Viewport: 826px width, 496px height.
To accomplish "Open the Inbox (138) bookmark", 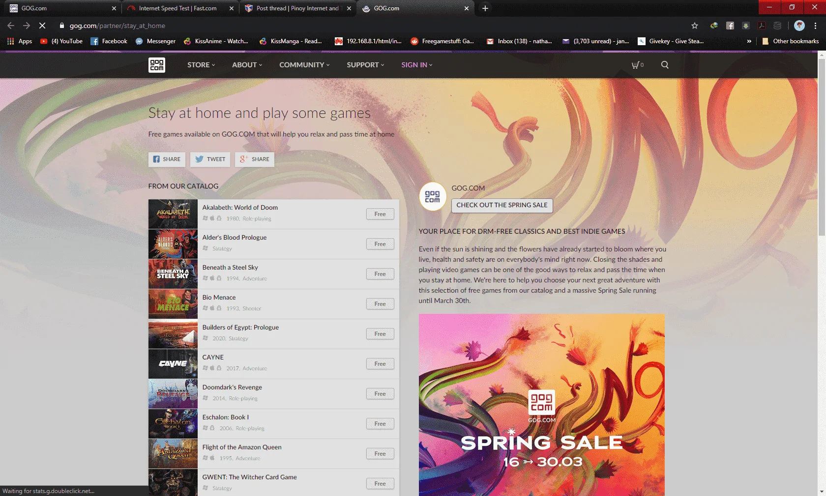I will [519, 41].
